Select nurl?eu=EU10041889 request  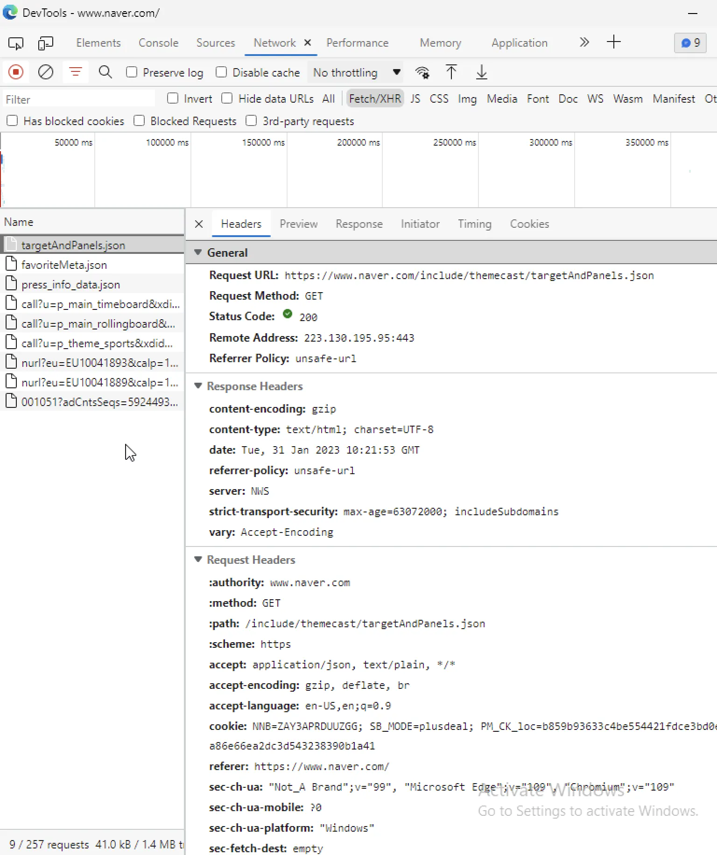[x=92, y=382]
